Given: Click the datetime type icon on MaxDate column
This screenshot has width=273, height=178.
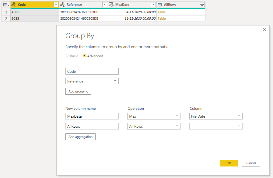Looking at the screenshot, I should tap(111, 5).
